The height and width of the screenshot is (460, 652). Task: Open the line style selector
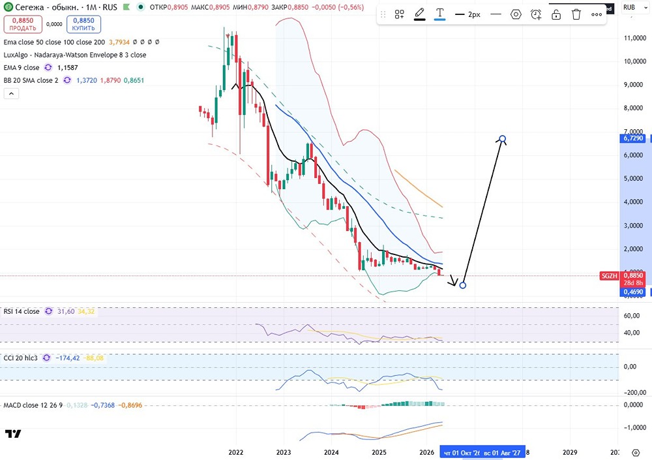496,14
